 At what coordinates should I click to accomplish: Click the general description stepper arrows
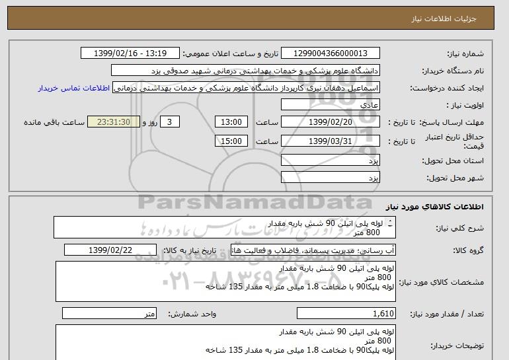click(390, 223)
